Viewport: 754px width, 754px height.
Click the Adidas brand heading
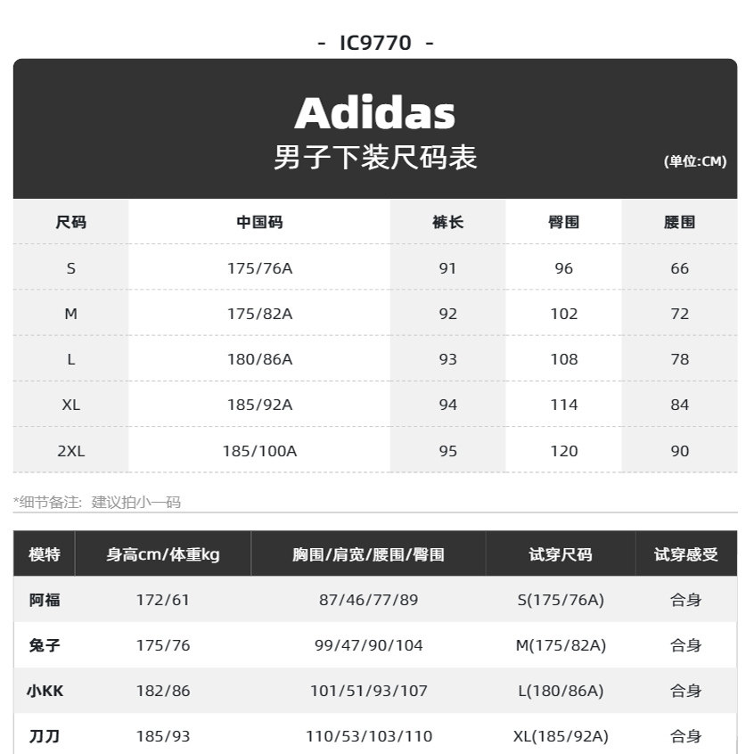pyautogui.click(x=374, y=113)
